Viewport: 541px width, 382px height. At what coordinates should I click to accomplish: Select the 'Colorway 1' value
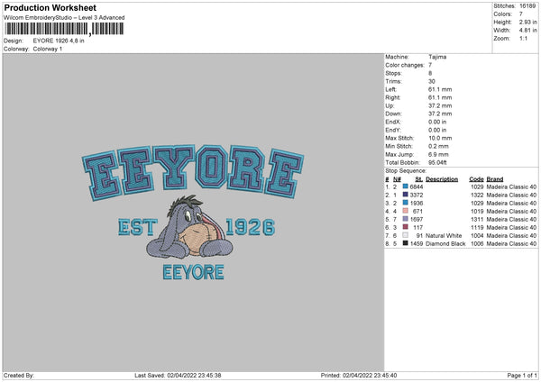(48, 49)
